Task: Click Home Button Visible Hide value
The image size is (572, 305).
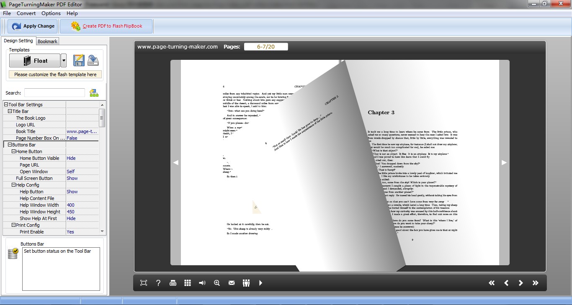Action: click(82, 158)
